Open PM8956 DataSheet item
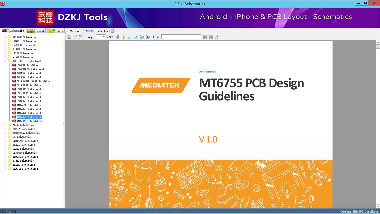 click(x=29, y=101)
